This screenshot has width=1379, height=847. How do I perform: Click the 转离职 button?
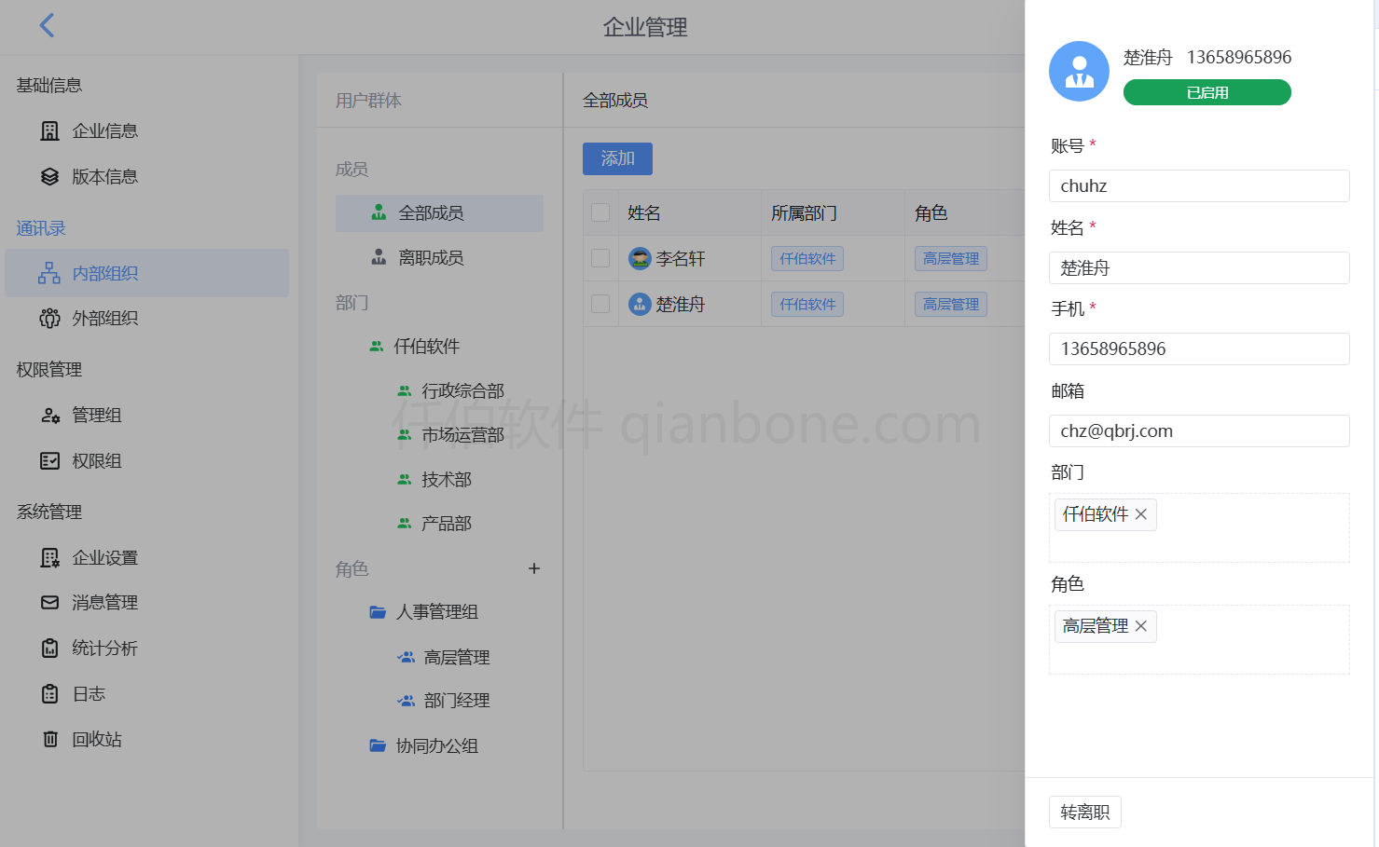coord(1084,812)
